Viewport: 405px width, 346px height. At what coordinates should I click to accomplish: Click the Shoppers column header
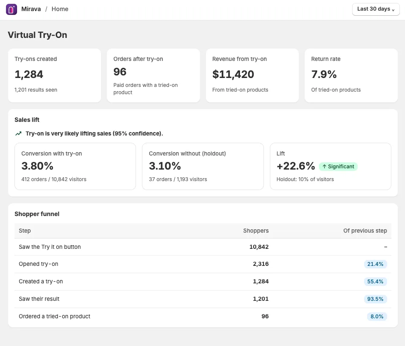click(256, 231)
